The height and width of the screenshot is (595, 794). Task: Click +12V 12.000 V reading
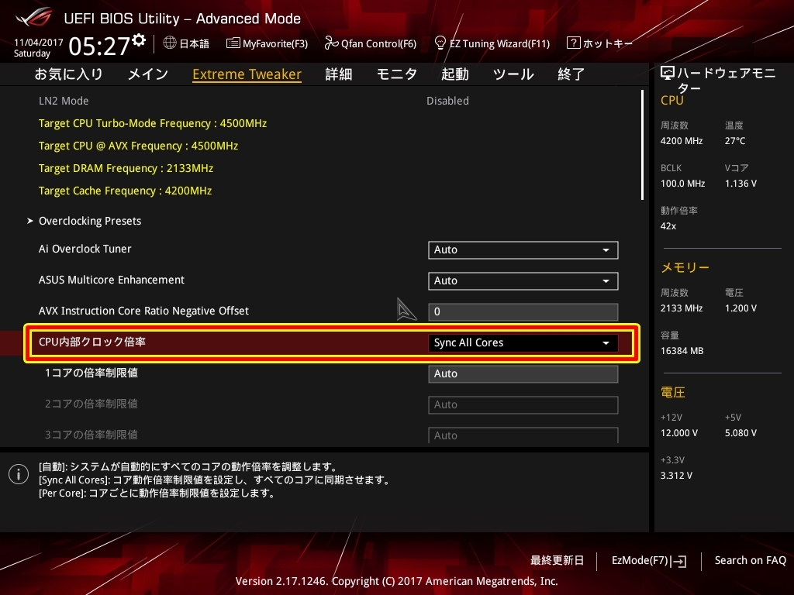coord(679,433)
